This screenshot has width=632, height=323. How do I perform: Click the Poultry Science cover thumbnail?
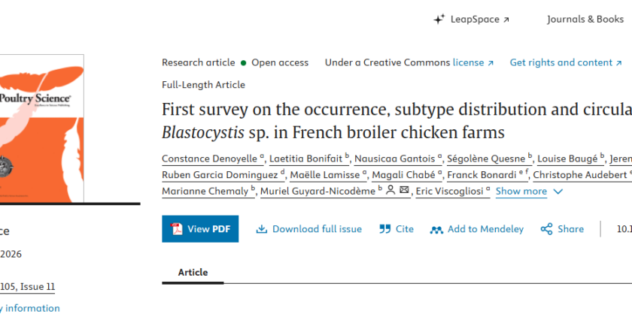(x=42, y=128)
